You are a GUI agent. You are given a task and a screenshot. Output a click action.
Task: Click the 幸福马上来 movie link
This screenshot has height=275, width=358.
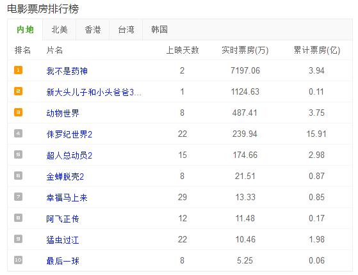[x=67, y=198]
